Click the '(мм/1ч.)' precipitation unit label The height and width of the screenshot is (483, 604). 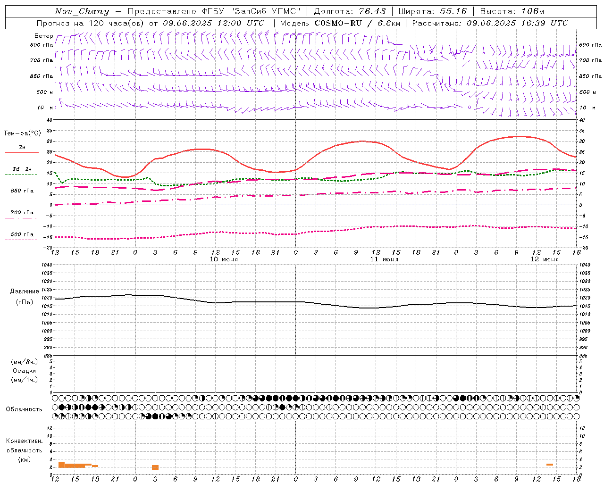[x=25, y=380]
